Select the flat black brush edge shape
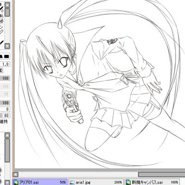The image size is (185, 185). pyautogui.click(x=6, y=56)
